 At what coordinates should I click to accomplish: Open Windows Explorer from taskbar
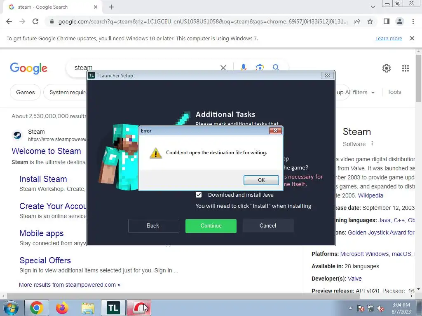tap(88, 308)
